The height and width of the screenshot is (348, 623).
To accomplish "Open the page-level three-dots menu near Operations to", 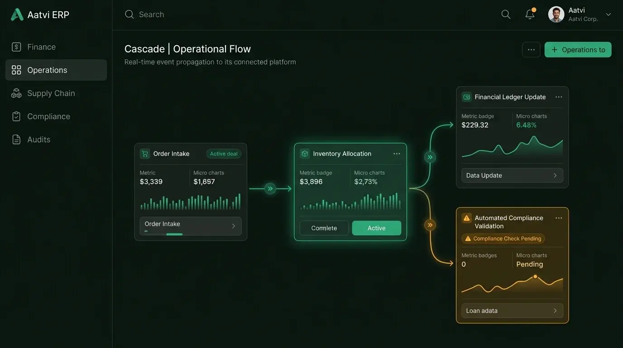I will [x=531, y=50].
